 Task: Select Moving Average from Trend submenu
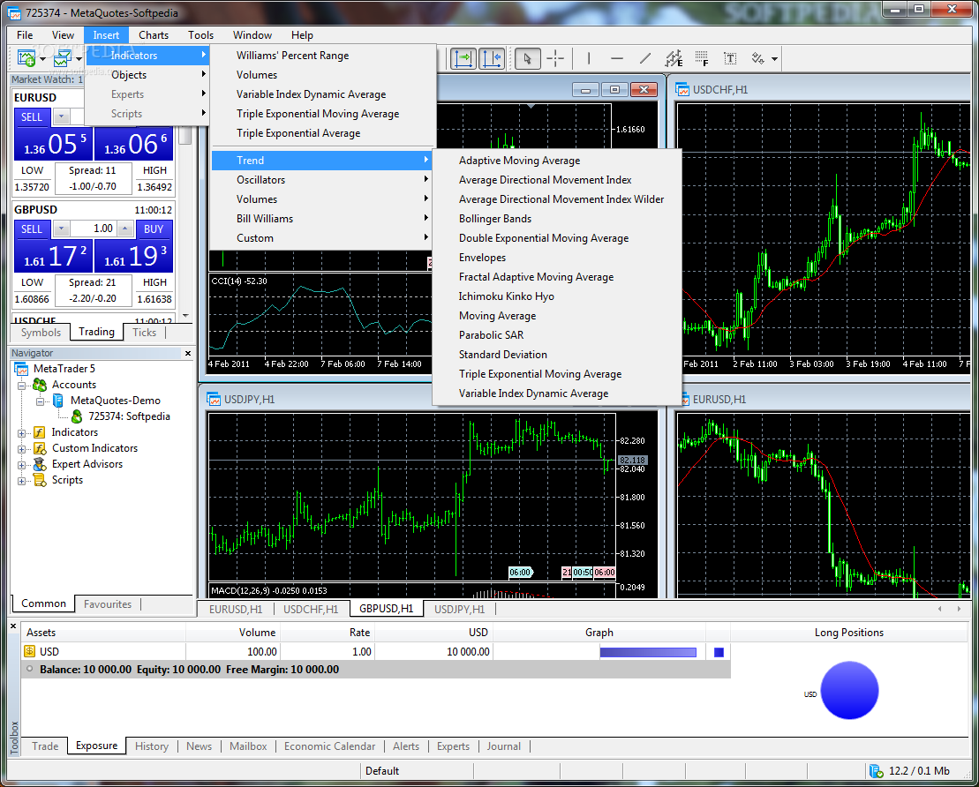click(x=557, y=316)
